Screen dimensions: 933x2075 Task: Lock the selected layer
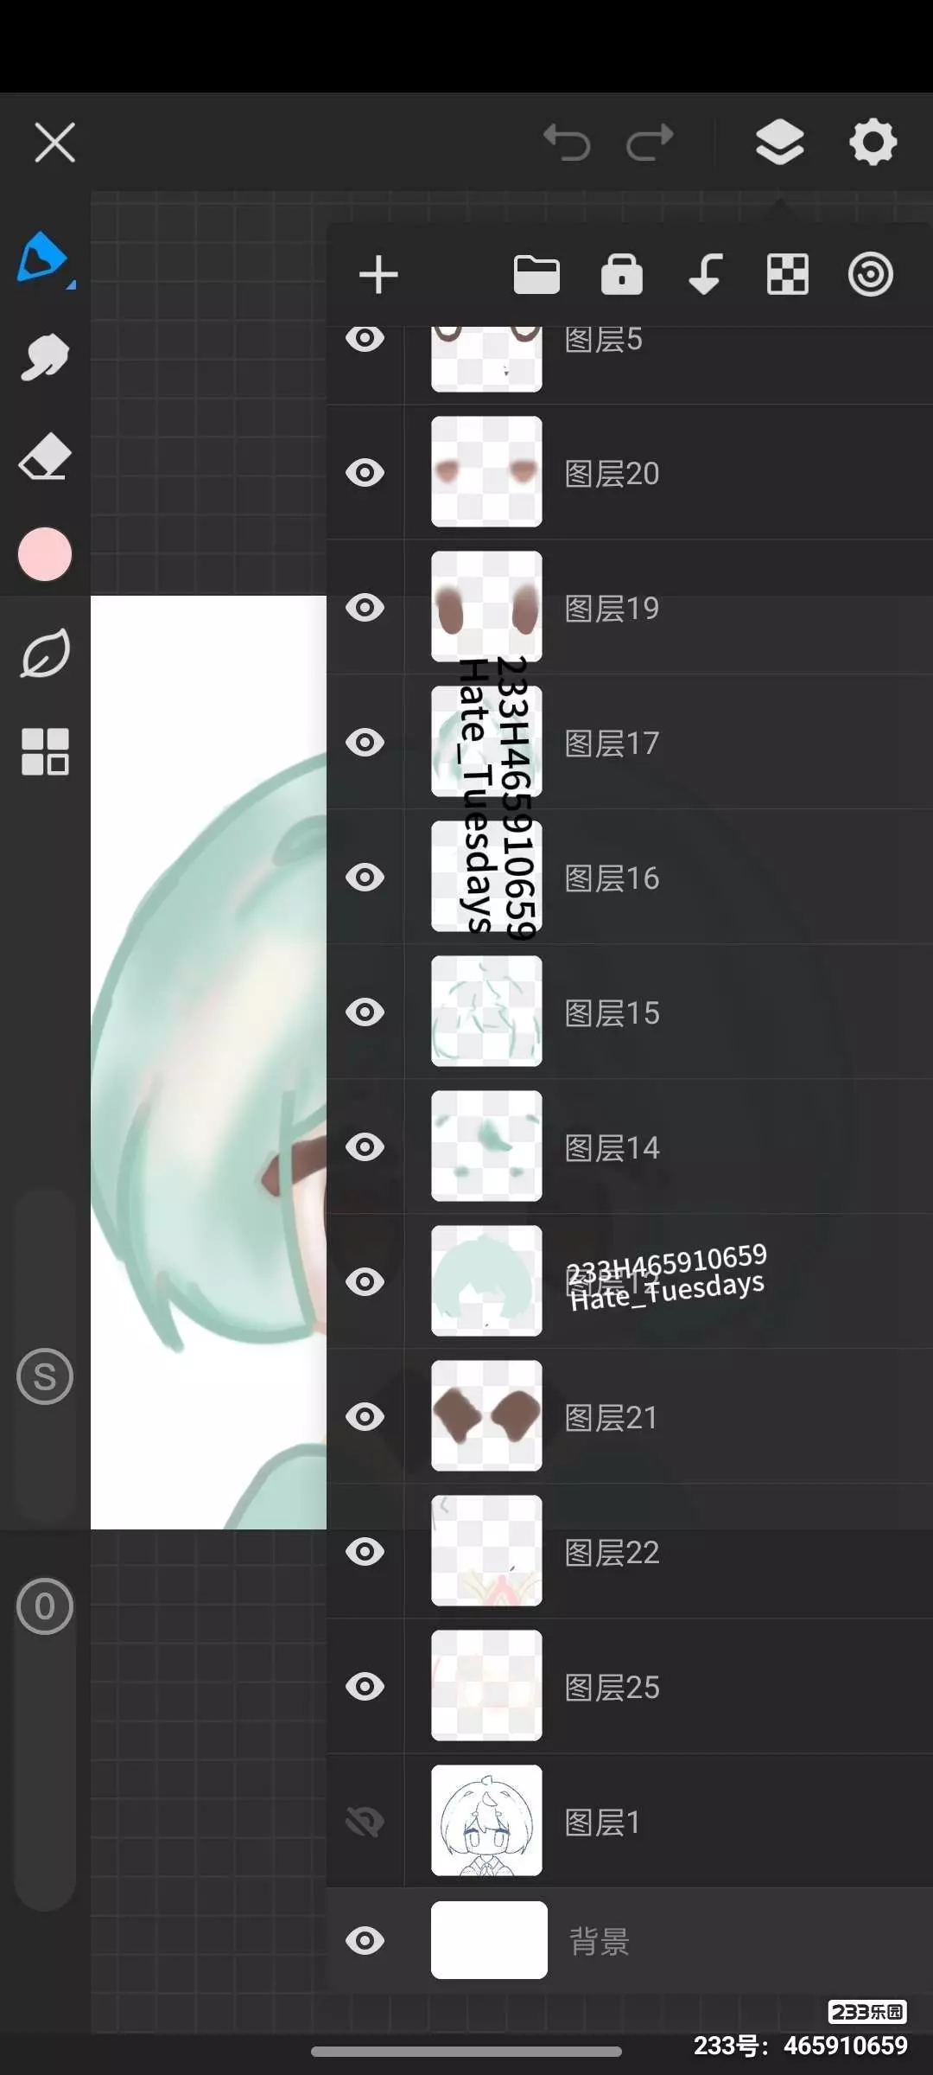tap(622, 275)
